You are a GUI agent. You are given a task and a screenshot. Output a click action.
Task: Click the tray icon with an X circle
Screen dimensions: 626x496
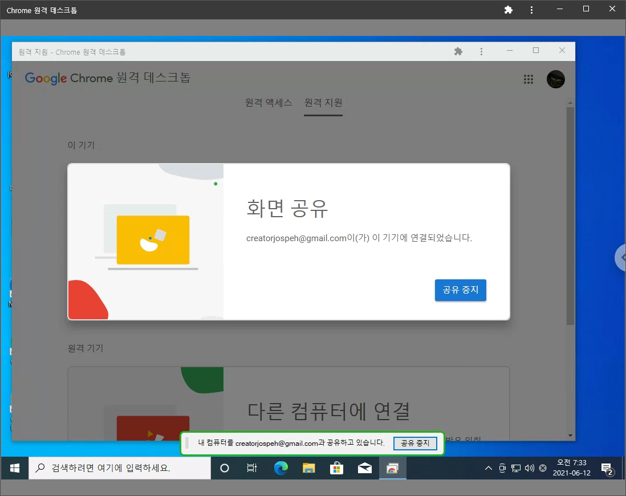[x=543, y=468]
